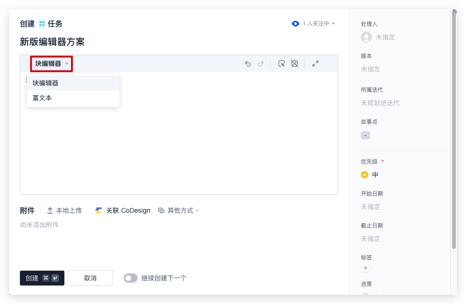The width and height of the screenshot is (466, 304).
Task: Open the 1 人关注中 watchers dropdown
Action: 319,24
